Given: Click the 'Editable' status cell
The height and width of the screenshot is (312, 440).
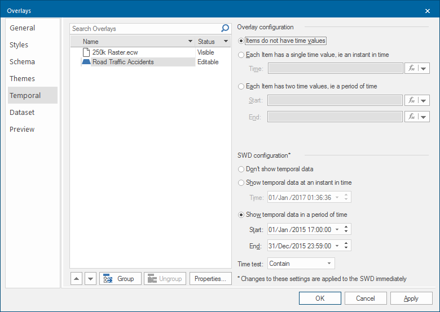Looking at the screenshot, I should point(208,62).
